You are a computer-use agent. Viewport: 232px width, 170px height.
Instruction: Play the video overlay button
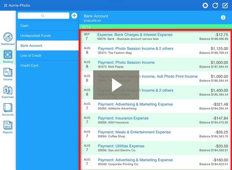116,85
